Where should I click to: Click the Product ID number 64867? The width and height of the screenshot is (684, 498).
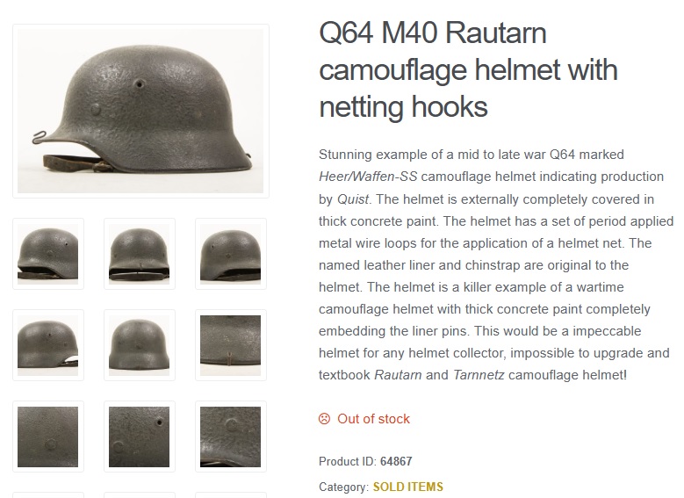point(396,461)
